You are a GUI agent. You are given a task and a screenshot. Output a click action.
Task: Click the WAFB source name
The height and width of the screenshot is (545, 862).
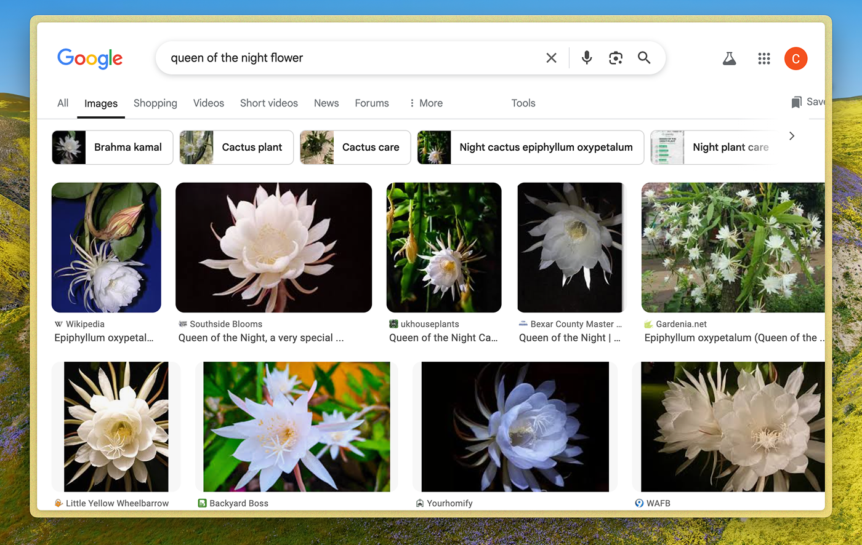658,503
